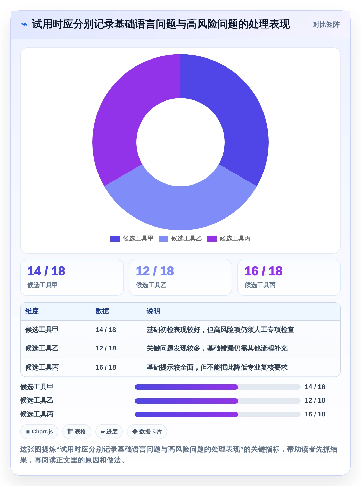Toggle 候选工具甲 legend swatch in chart
Viewport: 361px width, 486px height.
(x=115, y=239)
